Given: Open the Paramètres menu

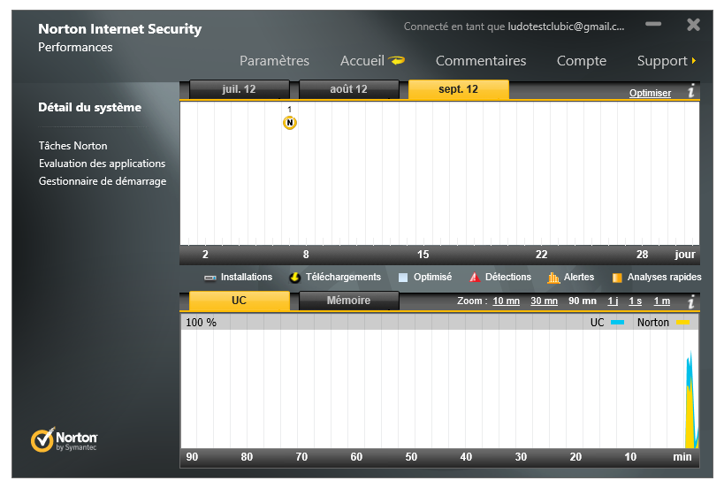Looking at the screenshot, I should [x=274, y=60].
